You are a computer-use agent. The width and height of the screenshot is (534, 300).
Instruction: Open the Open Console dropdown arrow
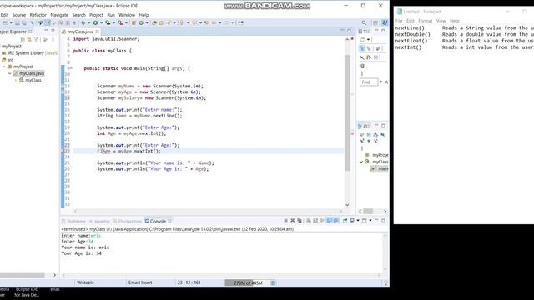click(370, 221)
